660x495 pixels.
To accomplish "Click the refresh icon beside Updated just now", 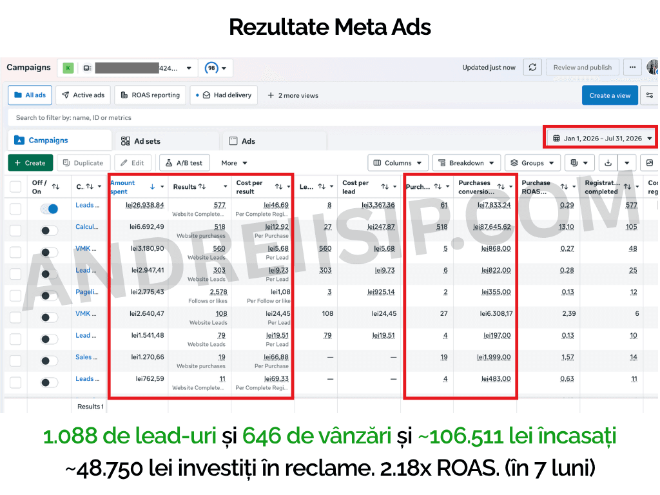I will click(x=532, y=67).
